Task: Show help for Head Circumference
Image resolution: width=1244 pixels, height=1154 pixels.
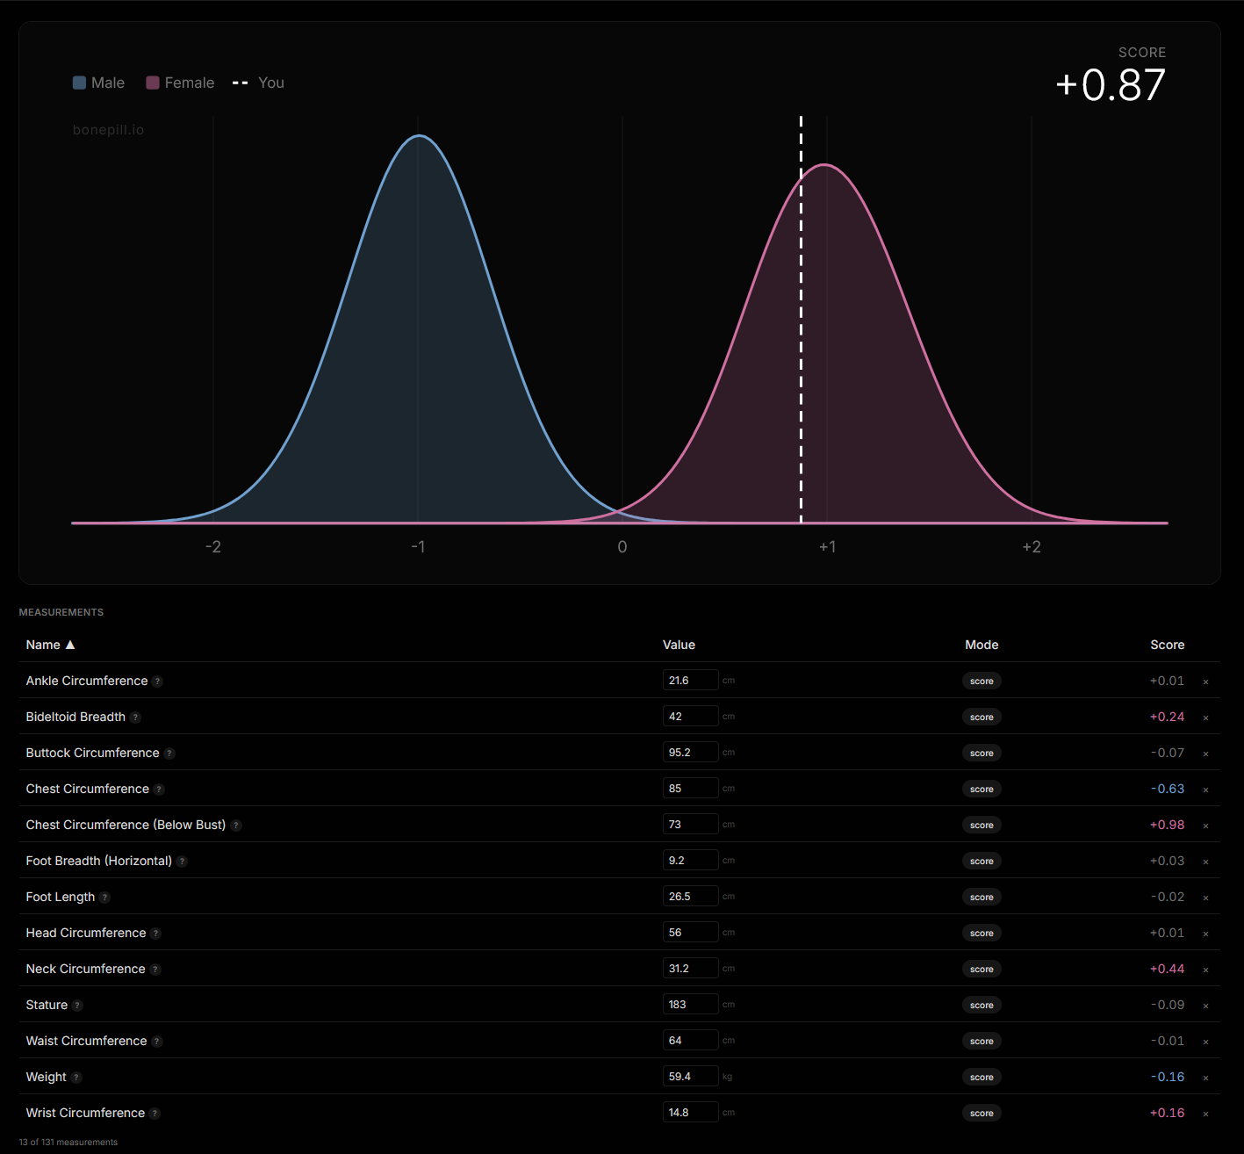Action: (155, 934)
